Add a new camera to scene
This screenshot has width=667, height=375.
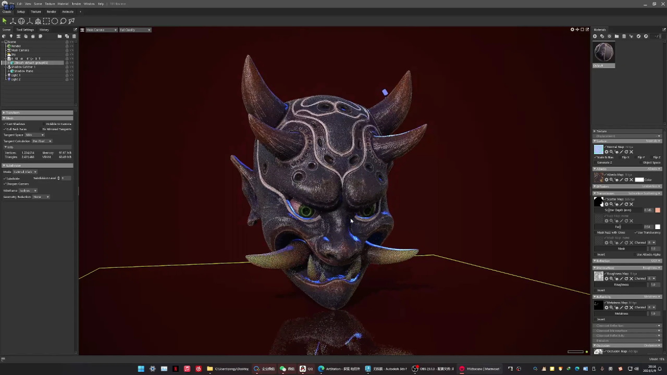coord(18,36)
